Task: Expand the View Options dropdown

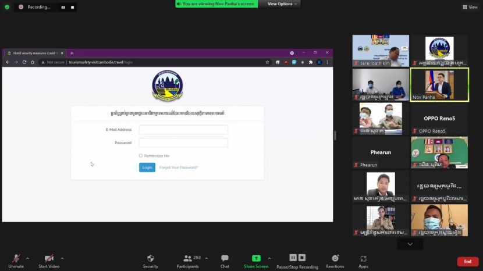Action: (x=283, y=4)
